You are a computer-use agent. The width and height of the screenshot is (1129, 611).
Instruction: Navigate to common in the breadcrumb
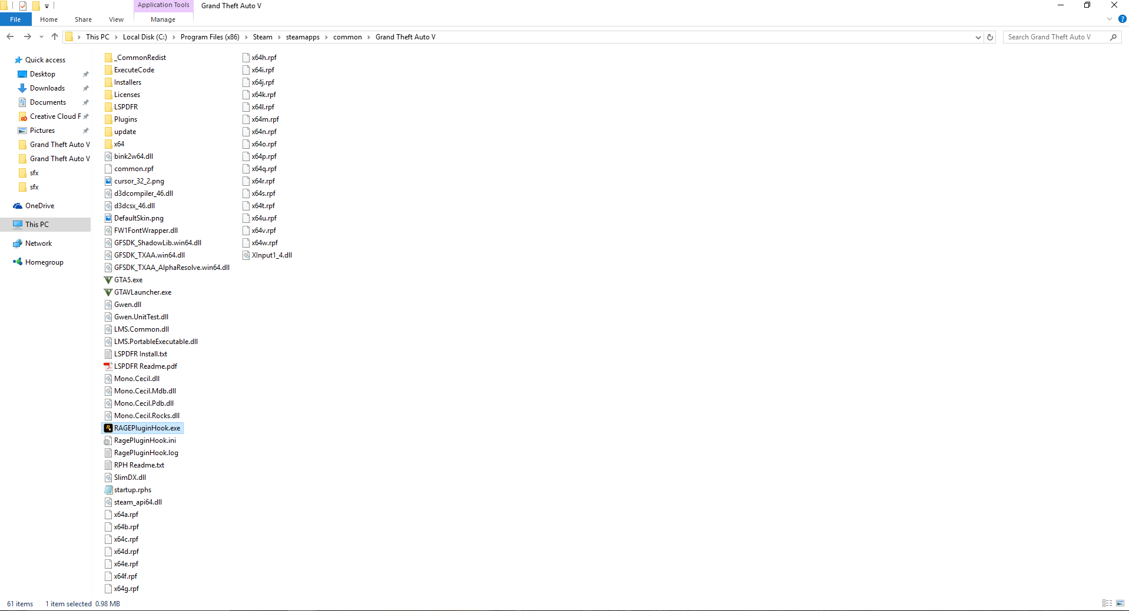347,37
